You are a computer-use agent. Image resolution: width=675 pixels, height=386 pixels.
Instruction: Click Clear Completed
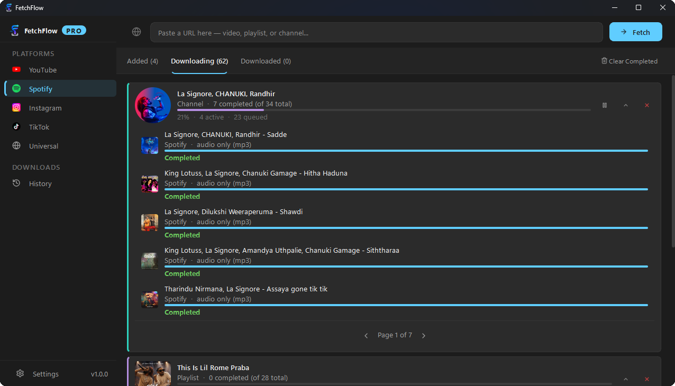[630, 61]
